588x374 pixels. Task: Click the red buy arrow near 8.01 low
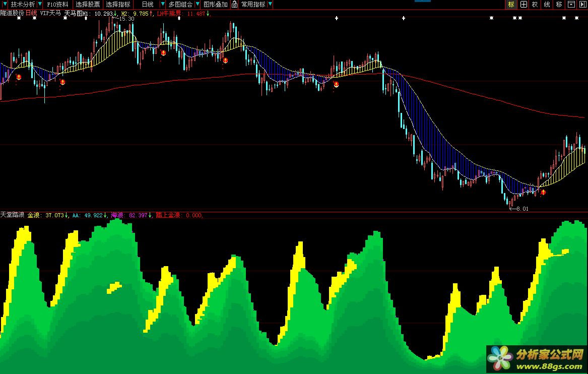click(x=543, y=192)
